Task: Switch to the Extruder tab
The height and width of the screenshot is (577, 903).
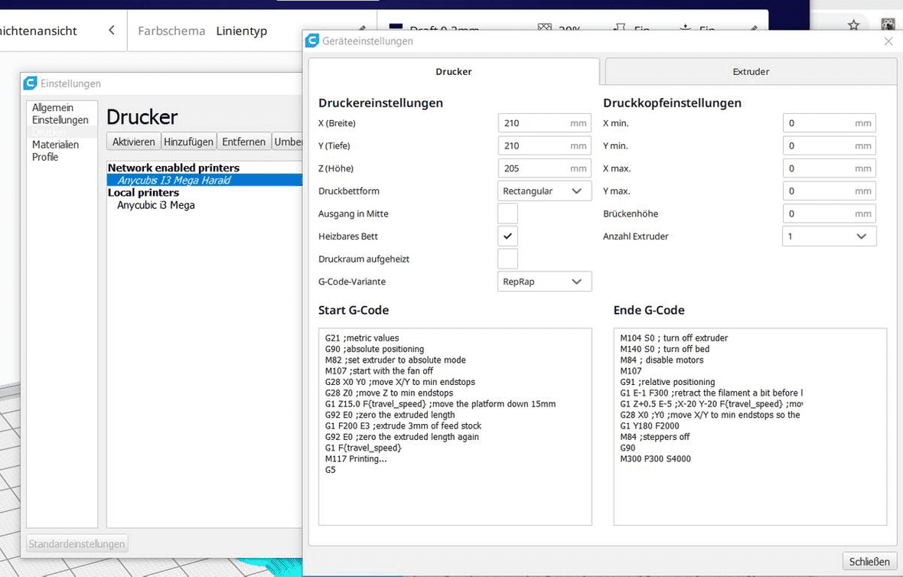Action: click(x=751, y=72)
